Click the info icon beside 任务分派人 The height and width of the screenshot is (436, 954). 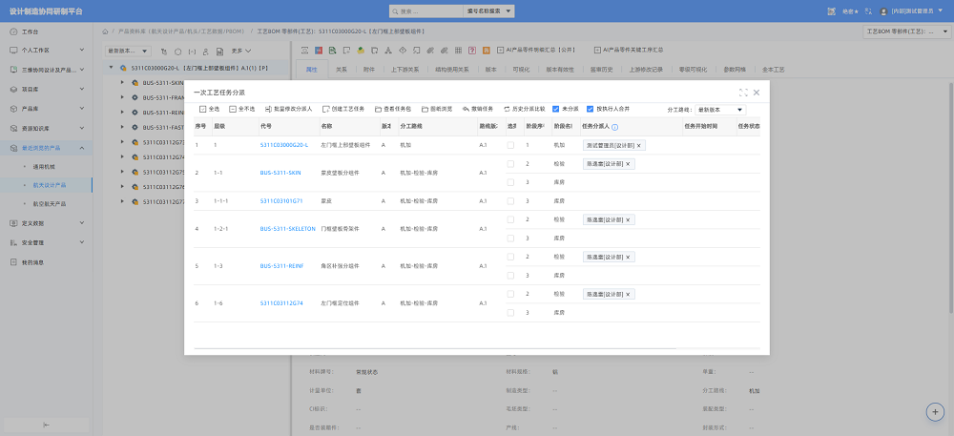coord(614,127)
